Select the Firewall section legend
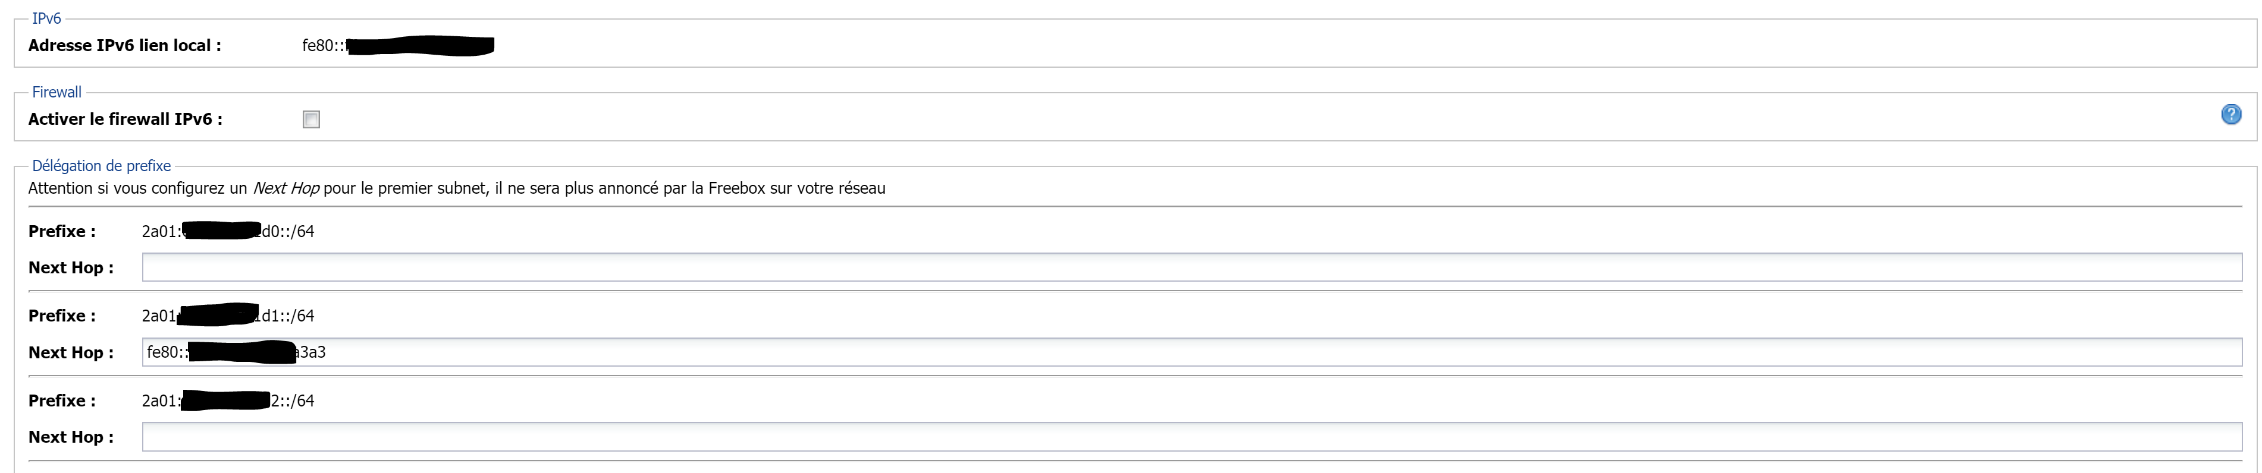Screen dimensions: 2262x473 pyautogui.click(x=56, y=92)
